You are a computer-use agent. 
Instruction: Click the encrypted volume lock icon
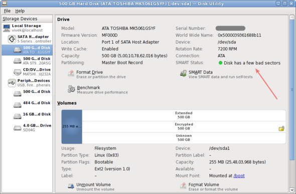click(x=281, y=128)
